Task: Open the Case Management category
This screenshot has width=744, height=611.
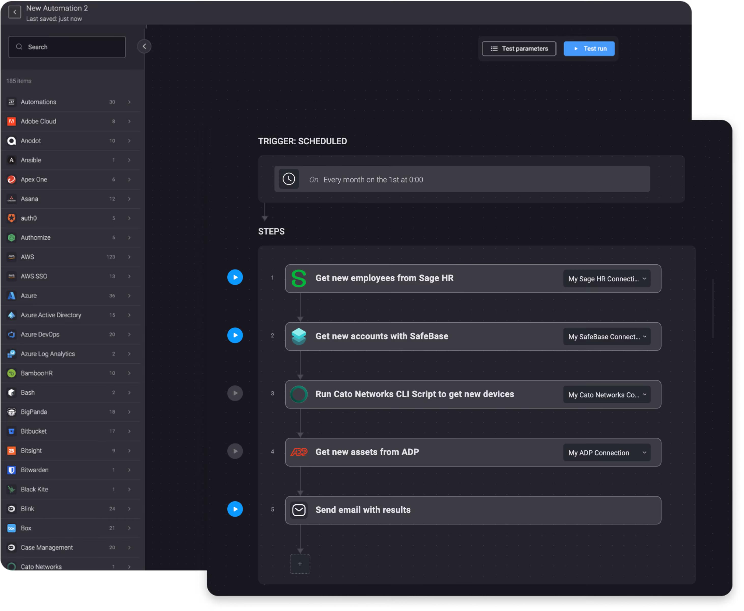Action: coord(70,548)
